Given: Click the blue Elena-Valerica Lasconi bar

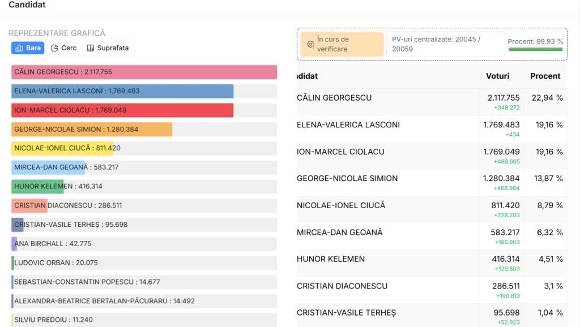Looking at the screenshot, I should [x=122, y=91].
